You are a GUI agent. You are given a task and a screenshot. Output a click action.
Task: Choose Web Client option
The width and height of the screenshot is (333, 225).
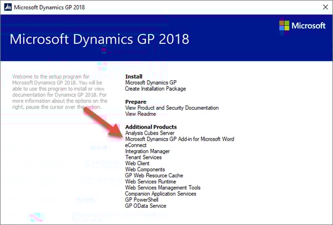pos(137,163)
